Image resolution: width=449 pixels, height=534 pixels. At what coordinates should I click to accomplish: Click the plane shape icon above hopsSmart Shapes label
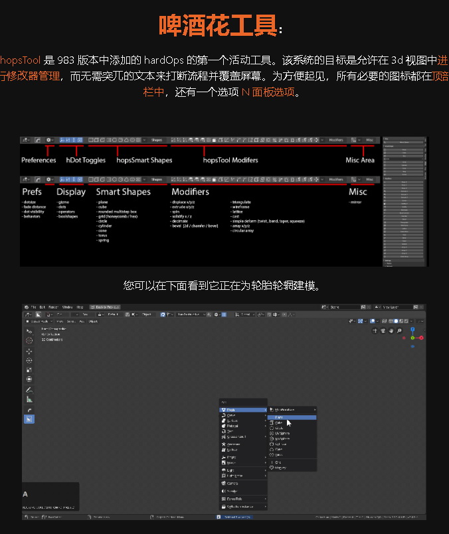(x=90, y=140)
